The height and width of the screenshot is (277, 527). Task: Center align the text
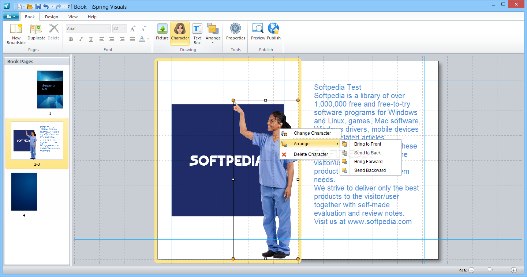112,39
